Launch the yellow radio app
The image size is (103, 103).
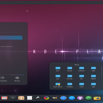click(x=97, y=98)
